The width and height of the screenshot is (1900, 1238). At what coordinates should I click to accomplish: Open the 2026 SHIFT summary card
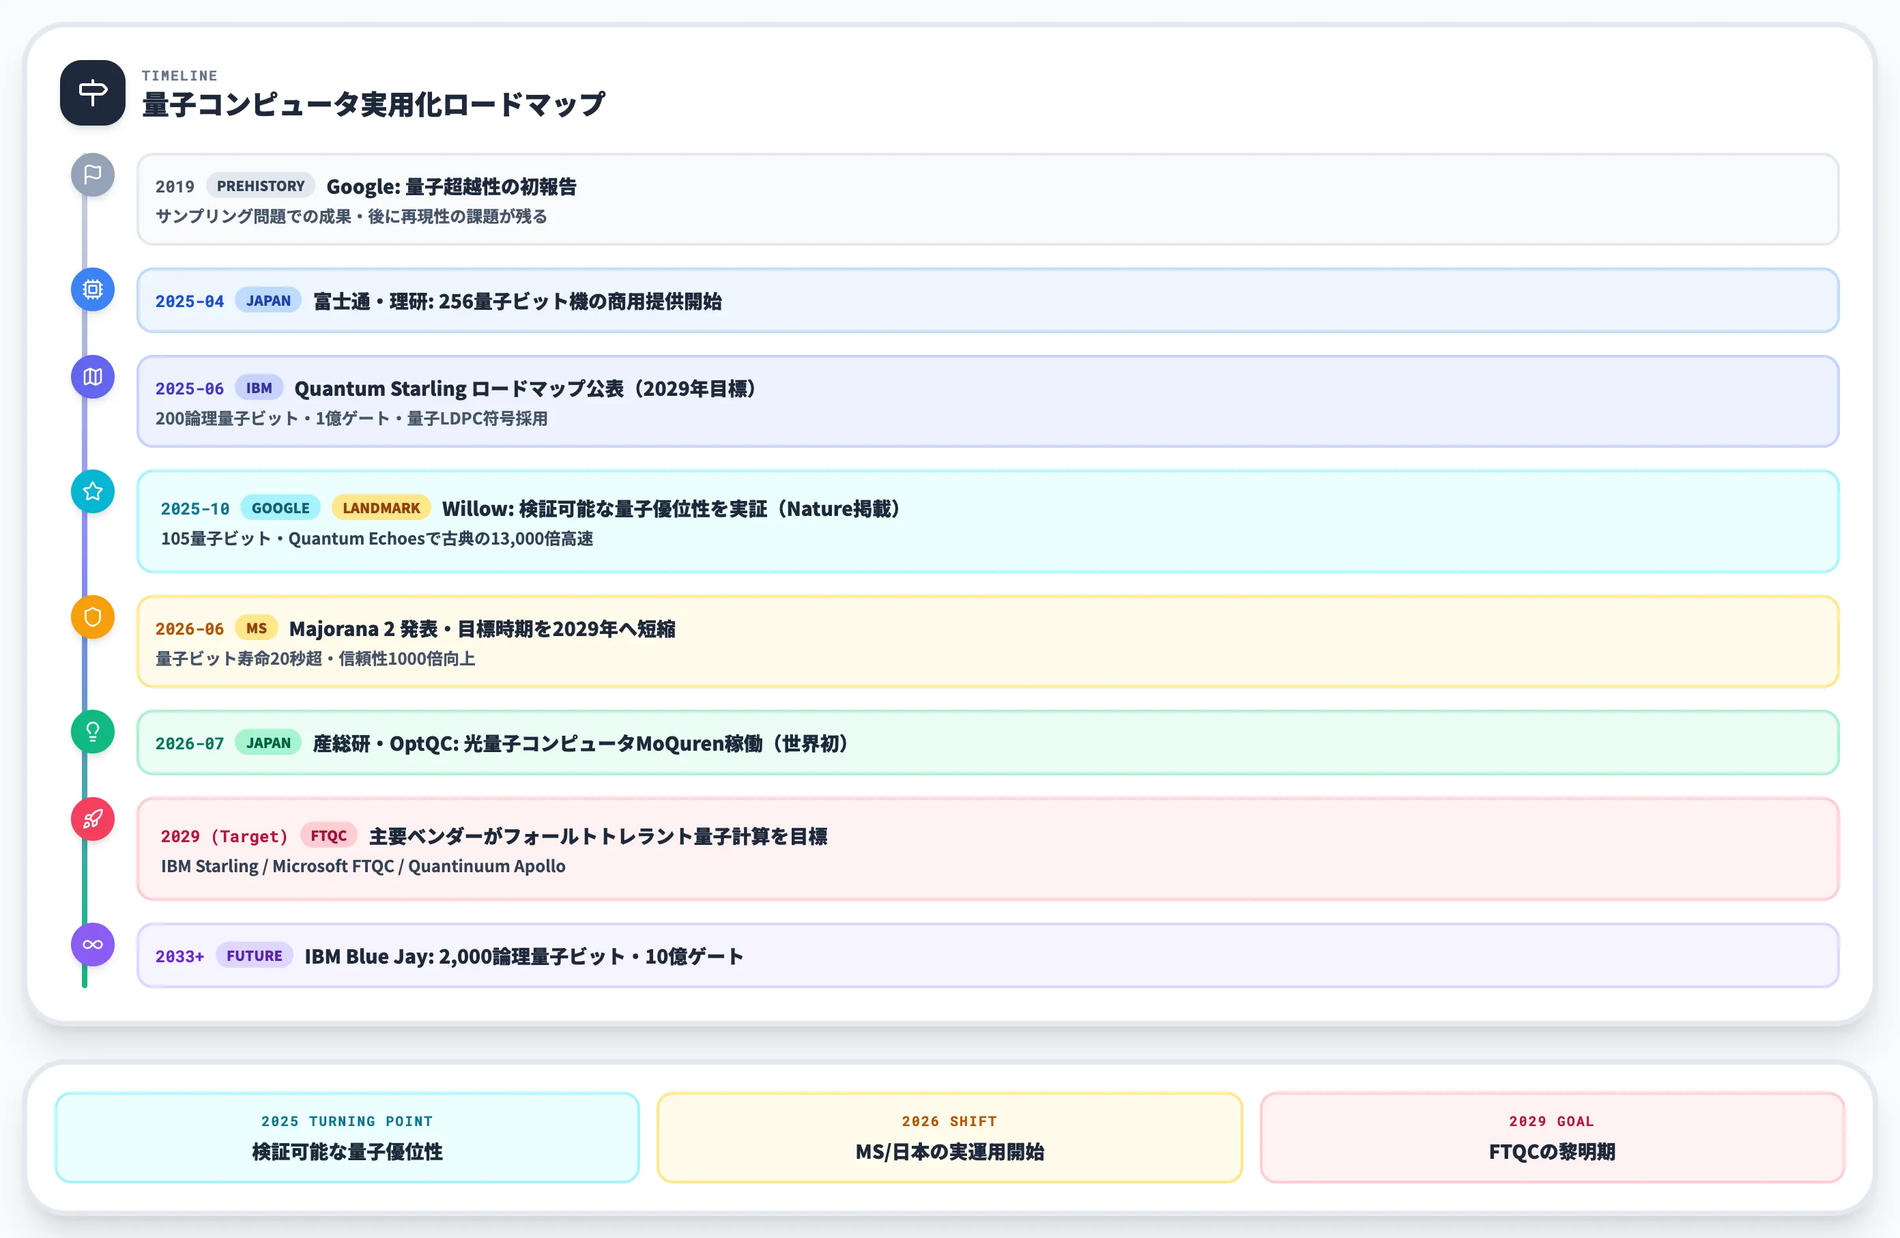pyautogui.click(x=949, y=1138)
